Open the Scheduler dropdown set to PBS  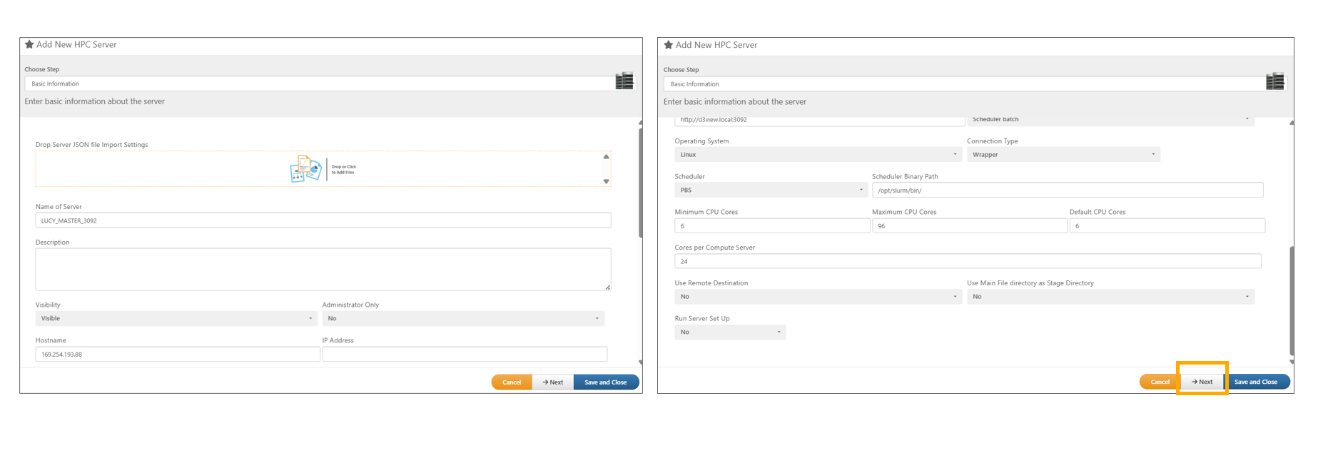771,190
